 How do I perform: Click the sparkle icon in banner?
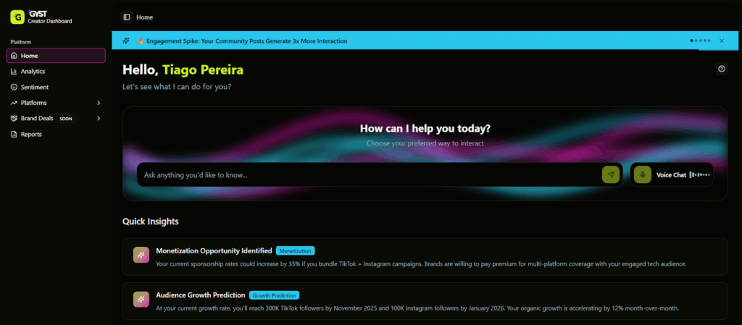pos(126,41)
